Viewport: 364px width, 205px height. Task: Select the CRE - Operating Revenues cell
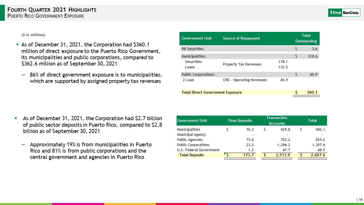pos(245,80)
